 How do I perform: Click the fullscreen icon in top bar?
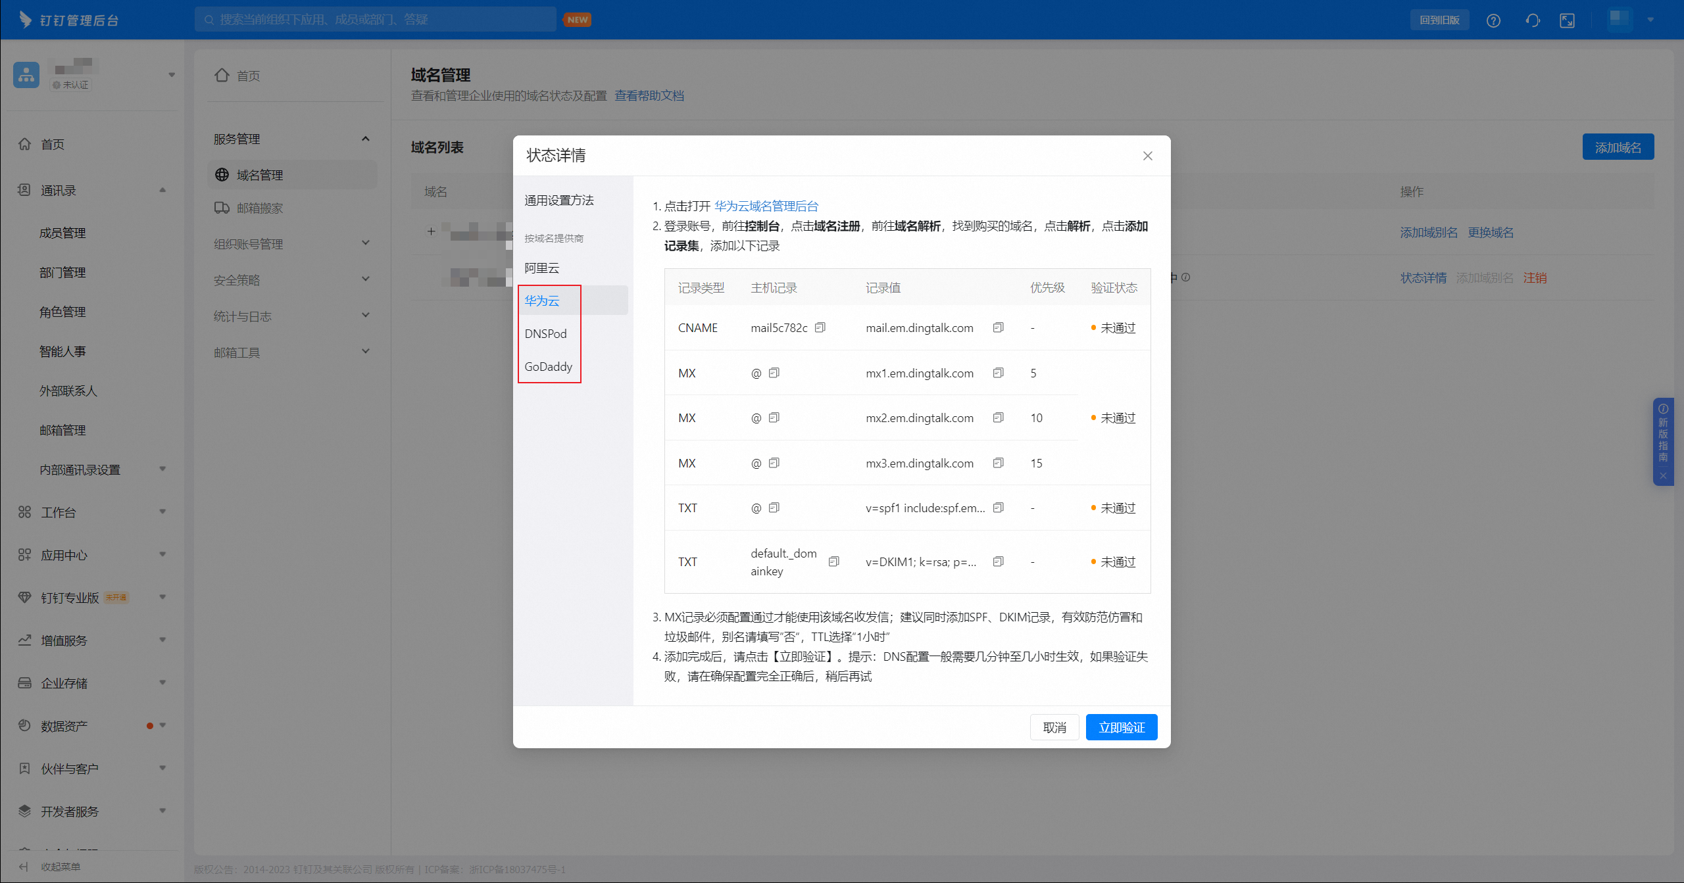(x=1568, y=20)
